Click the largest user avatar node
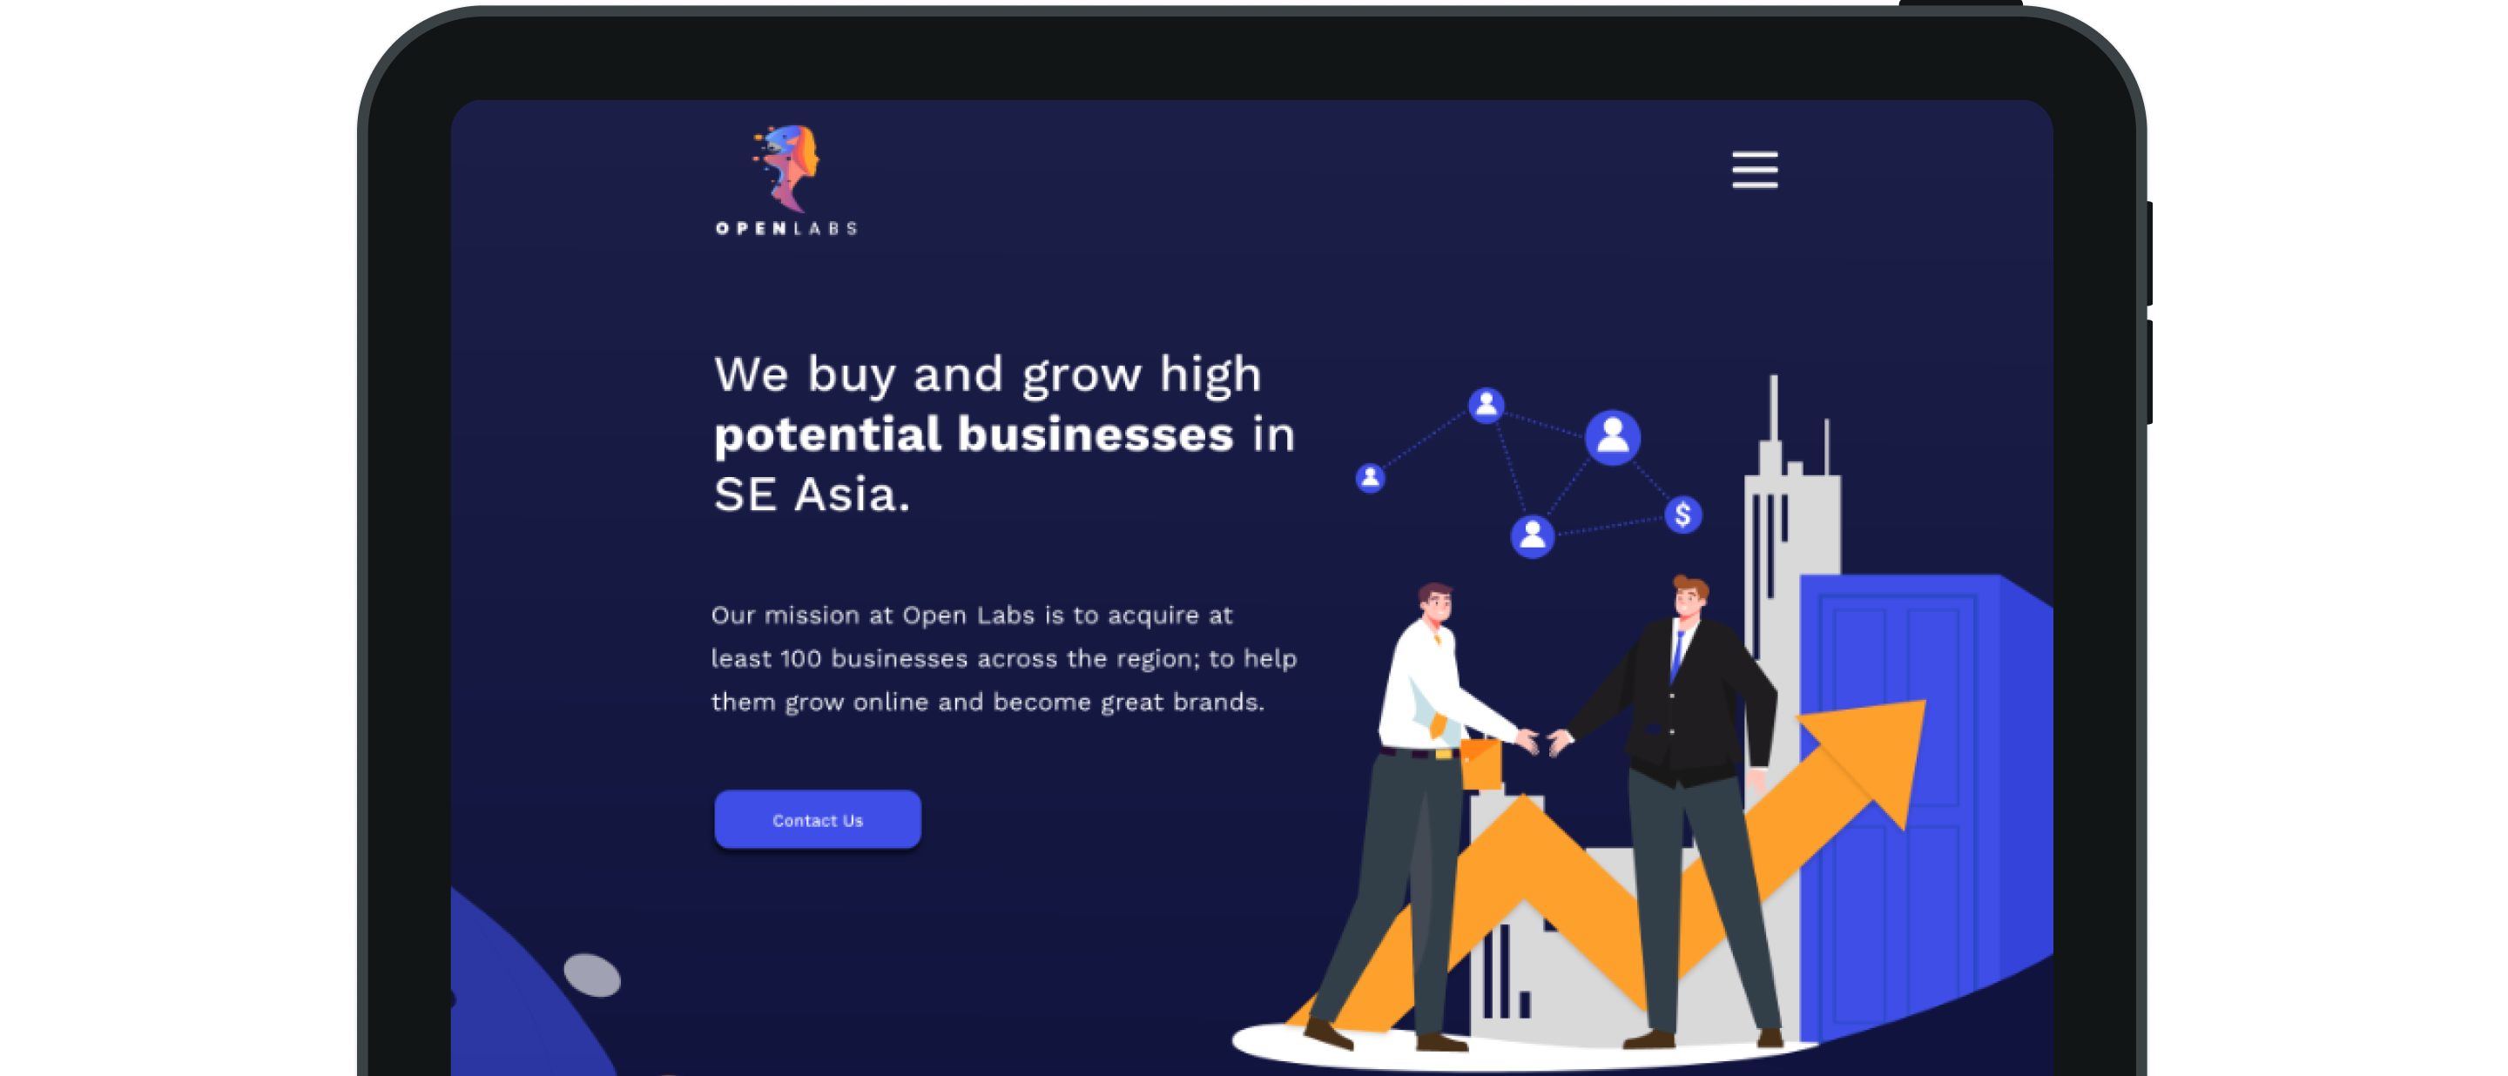2508x1076 pixels. [x=1612, y=437]
